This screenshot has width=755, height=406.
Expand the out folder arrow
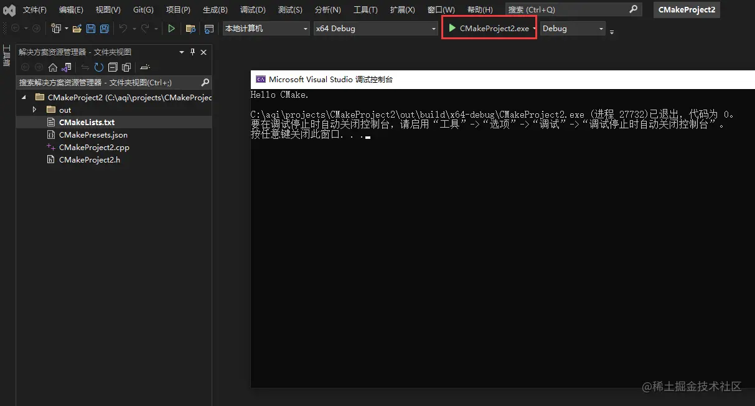click(x=35, y=110)
